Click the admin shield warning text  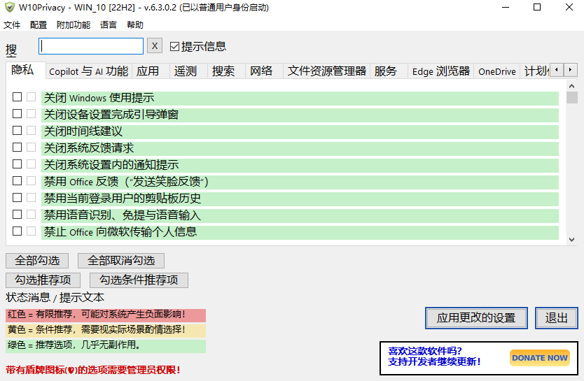coord(93,370)
